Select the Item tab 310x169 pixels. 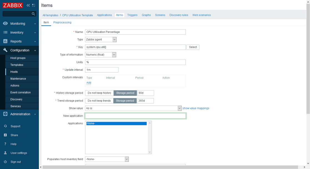[x=46, y=22]
